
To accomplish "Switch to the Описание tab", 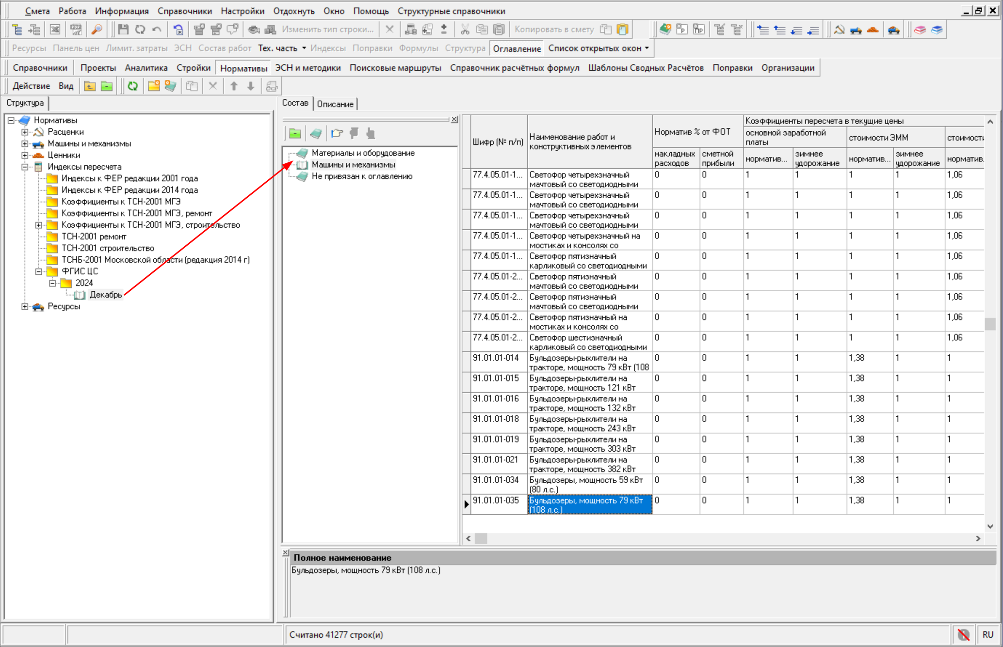I will coord(335,104).
